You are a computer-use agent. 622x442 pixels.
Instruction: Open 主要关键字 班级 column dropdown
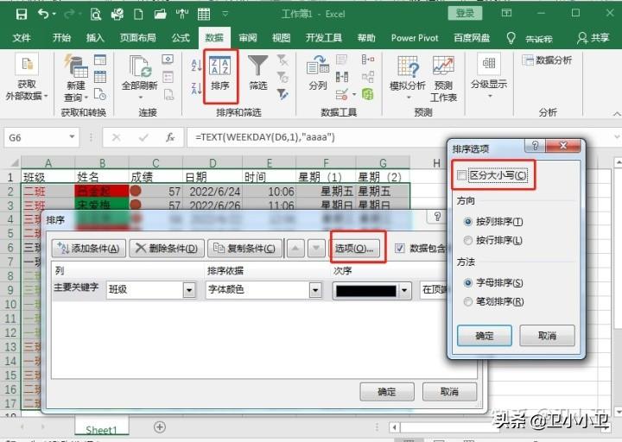click(189, 290)
